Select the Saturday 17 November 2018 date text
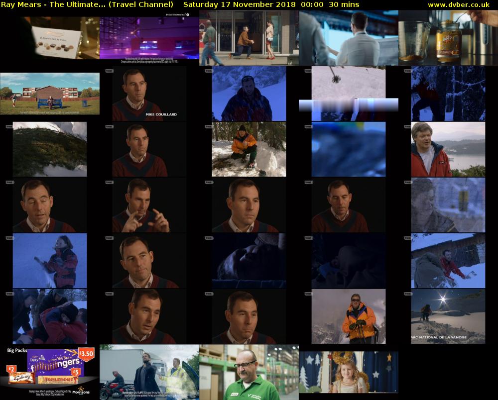 click(239, 4)
